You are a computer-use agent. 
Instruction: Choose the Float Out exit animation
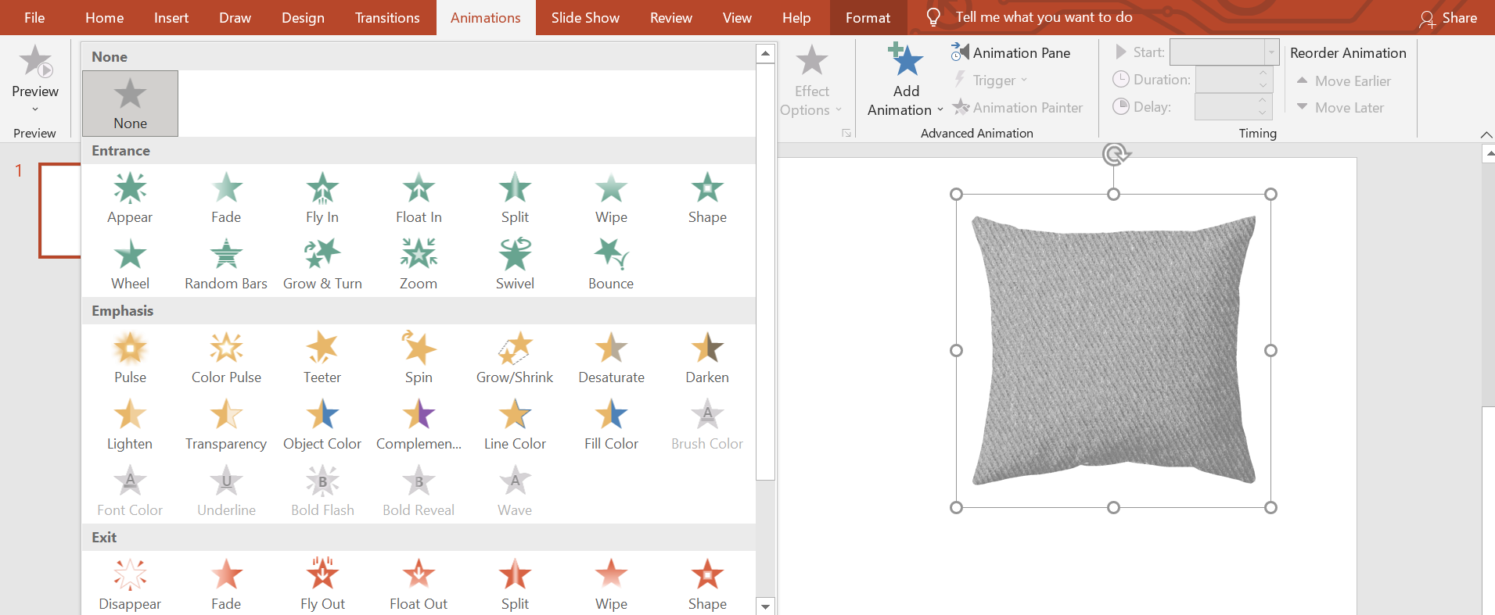(419, 584)
